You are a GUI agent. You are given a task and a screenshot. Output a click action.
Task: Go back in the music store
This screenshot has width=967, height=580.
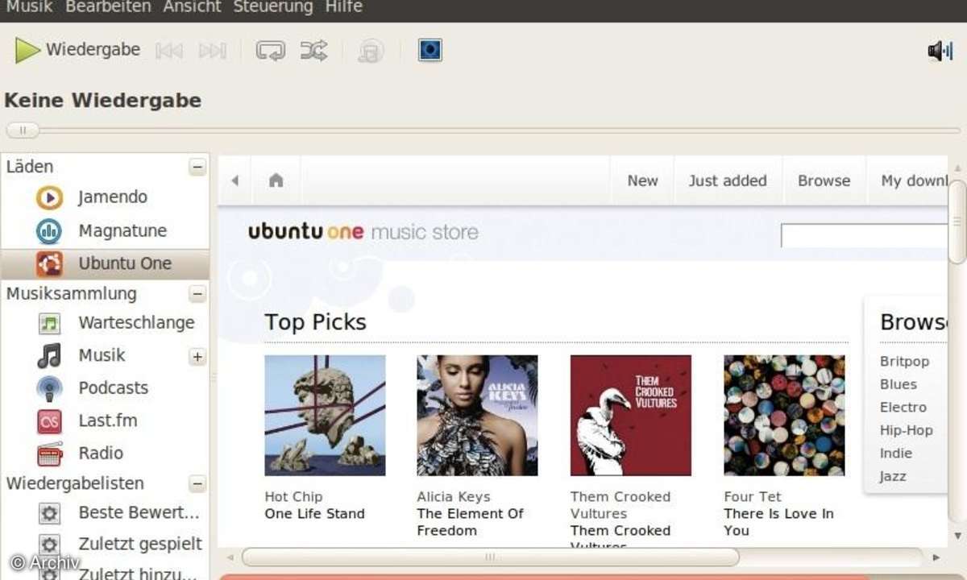point(234,180)
